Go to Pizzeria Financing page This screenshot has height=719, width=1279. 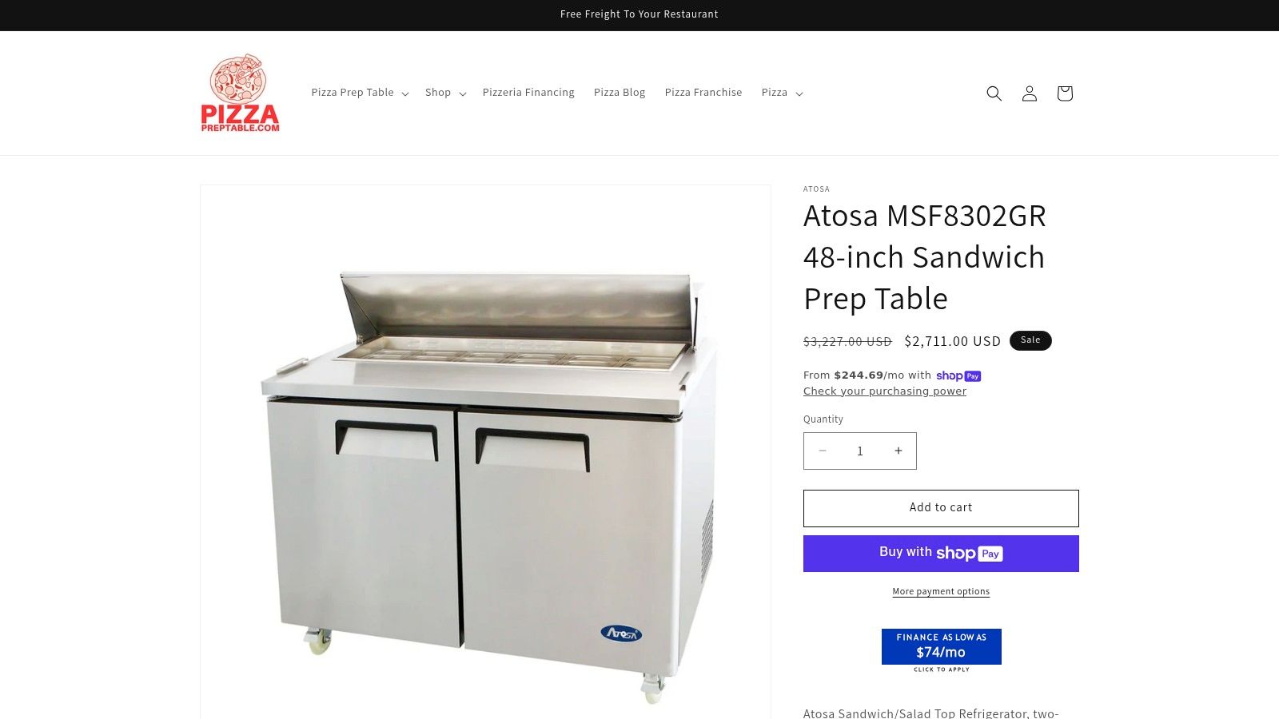(x=528, y=93)
